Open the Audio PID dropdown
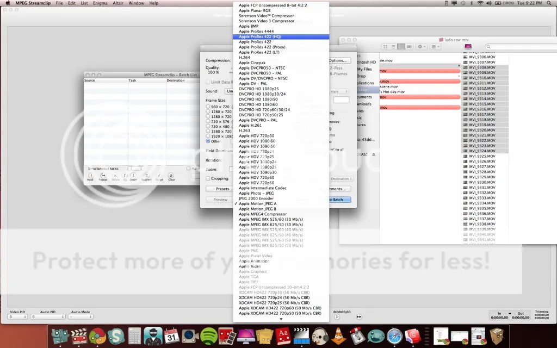This screenshot has width=557, height=348. coord(48,316)
